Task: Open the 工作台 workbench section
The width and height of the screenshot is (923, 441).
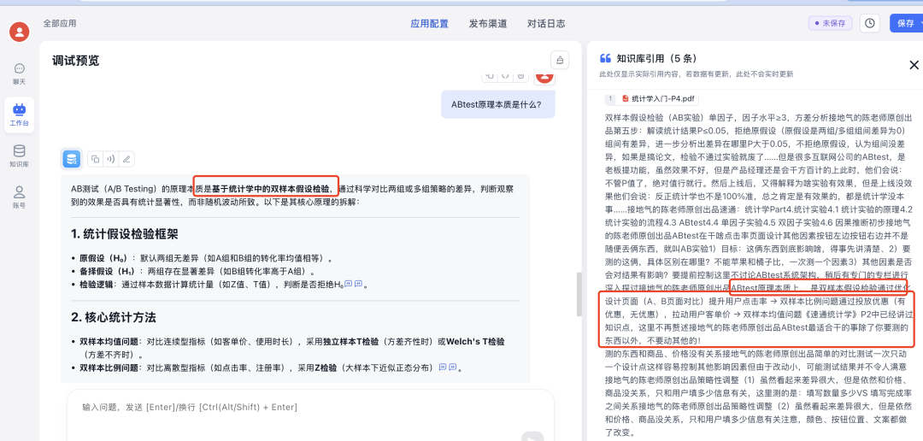Action: click(x=20, y=115)
